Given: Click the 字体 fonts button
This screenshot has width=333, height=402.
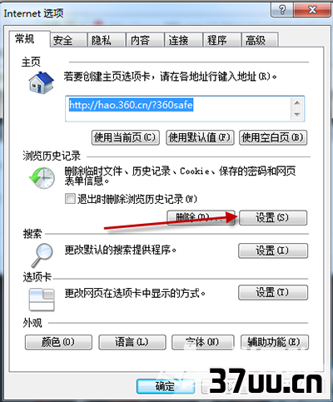Looking at the screenshot, I should [x=203, y=342].
